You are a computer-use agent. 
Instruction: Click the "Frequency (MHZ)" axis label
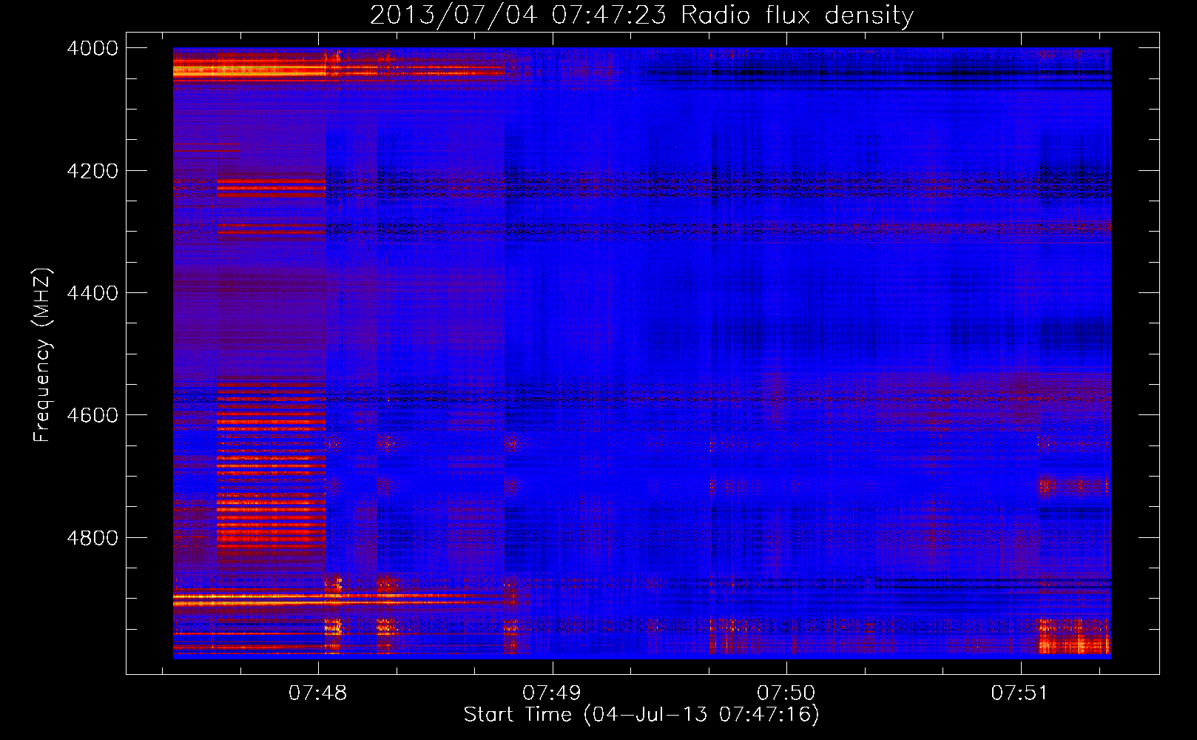pos(43,355)
